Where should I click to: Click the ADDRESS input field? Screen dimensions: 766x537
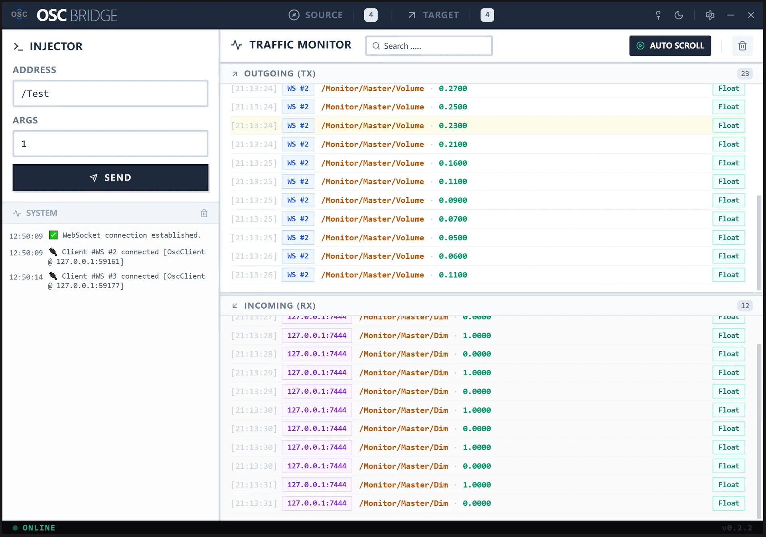(111, 94)
